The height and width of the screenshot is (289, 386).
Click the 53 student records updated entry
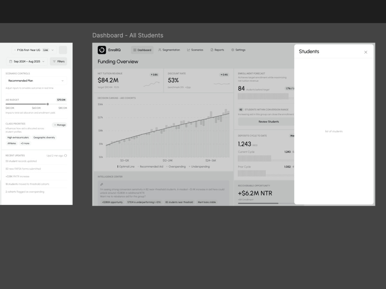(21, 161)
